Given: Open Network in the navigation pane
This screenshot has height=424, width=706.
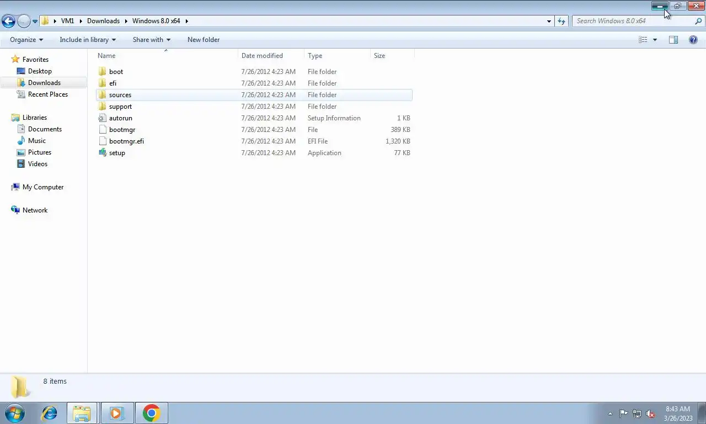Looking at the screenshot, I should (x=35, y=210).
